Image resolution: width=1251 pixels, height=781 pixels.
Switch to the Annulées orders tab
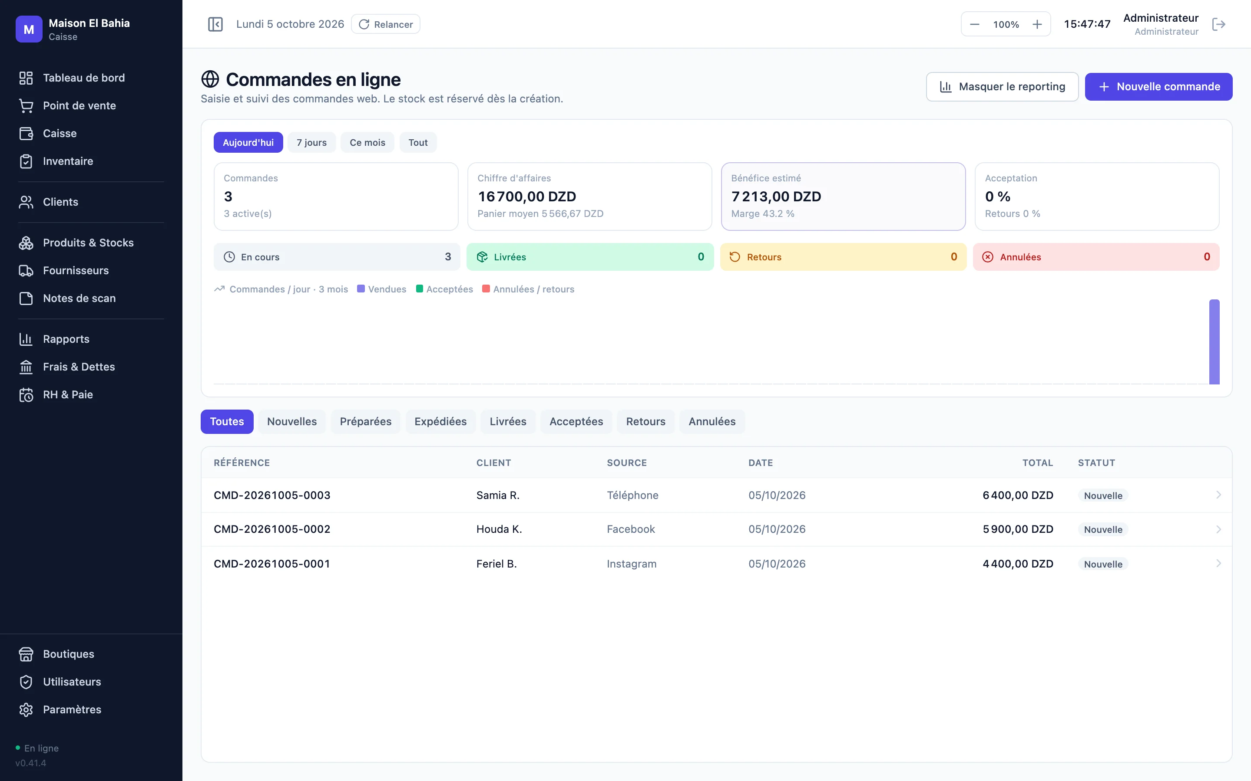pyautogui.click(x=712, y=421)
